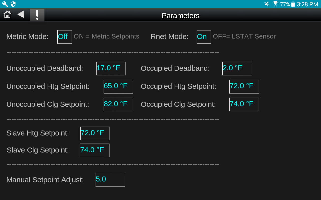Tap the shield icon in status bar
The width and height of the screenshot is (321, 200).
[x=13, y=4]
